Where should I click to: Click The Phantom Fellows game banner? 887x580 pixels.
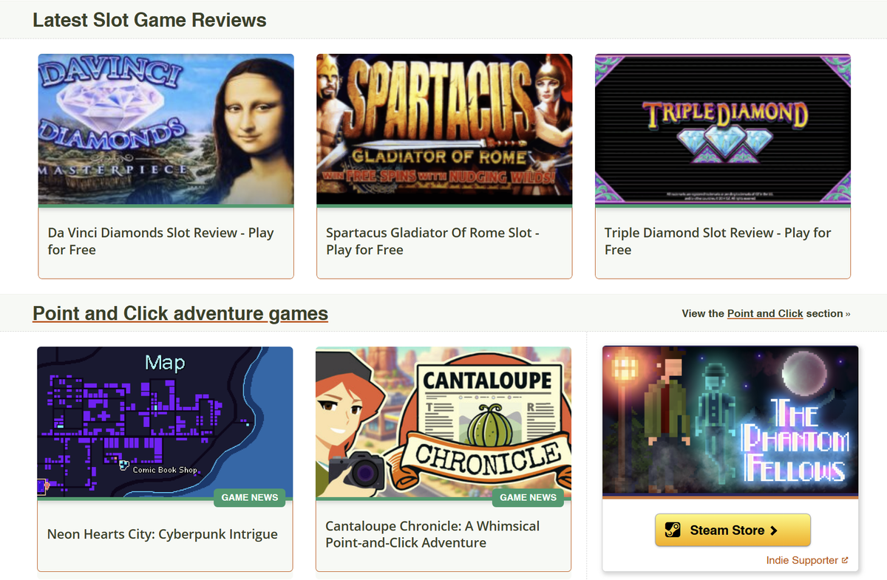click(730, 421)
